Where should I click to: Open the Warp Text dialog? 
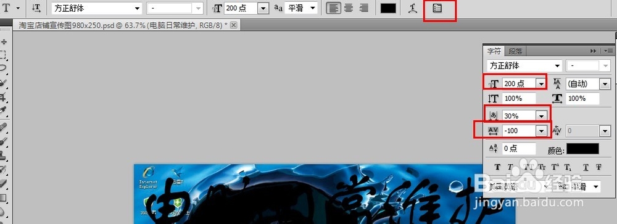pyautogui.click(x=412, y=8)
